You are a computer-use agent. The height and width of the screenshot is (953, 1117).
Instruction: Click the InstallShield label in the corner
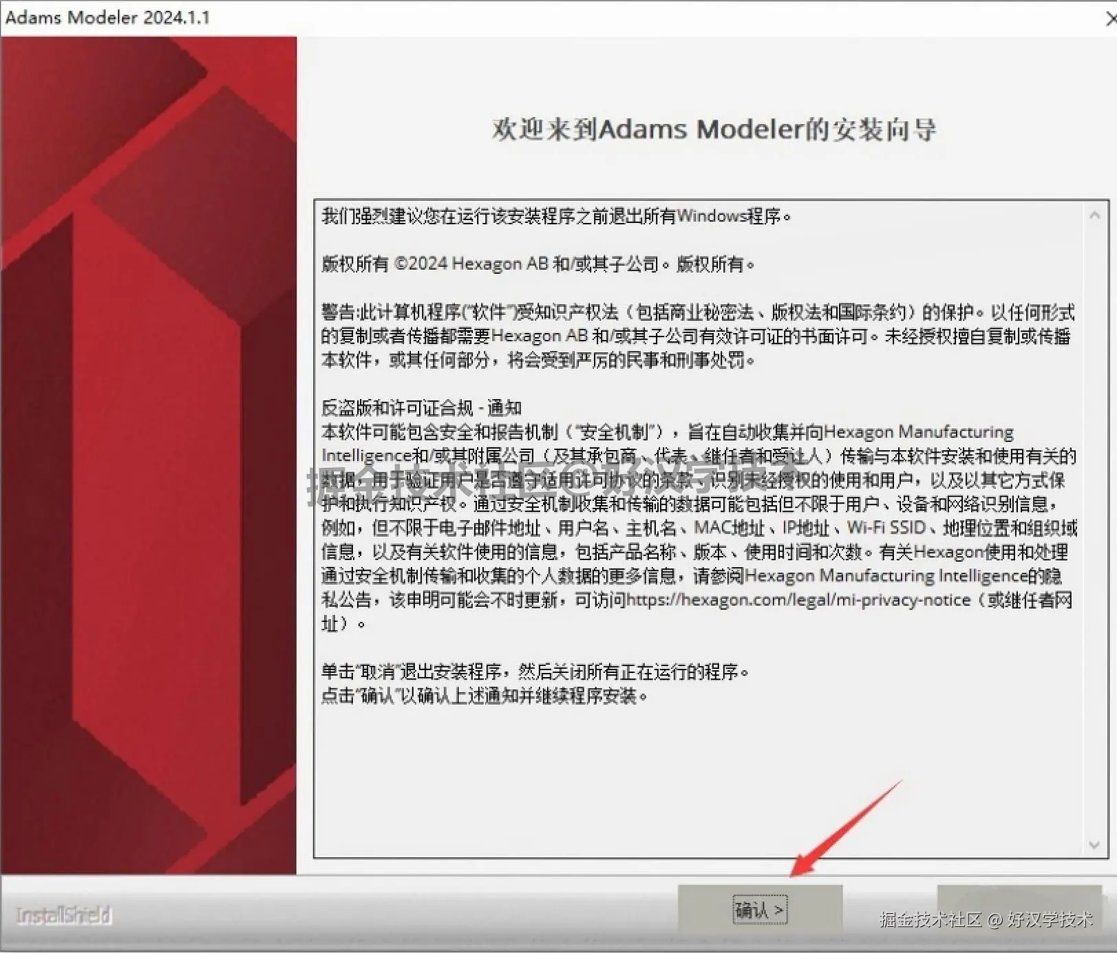(x=62, y=915)
